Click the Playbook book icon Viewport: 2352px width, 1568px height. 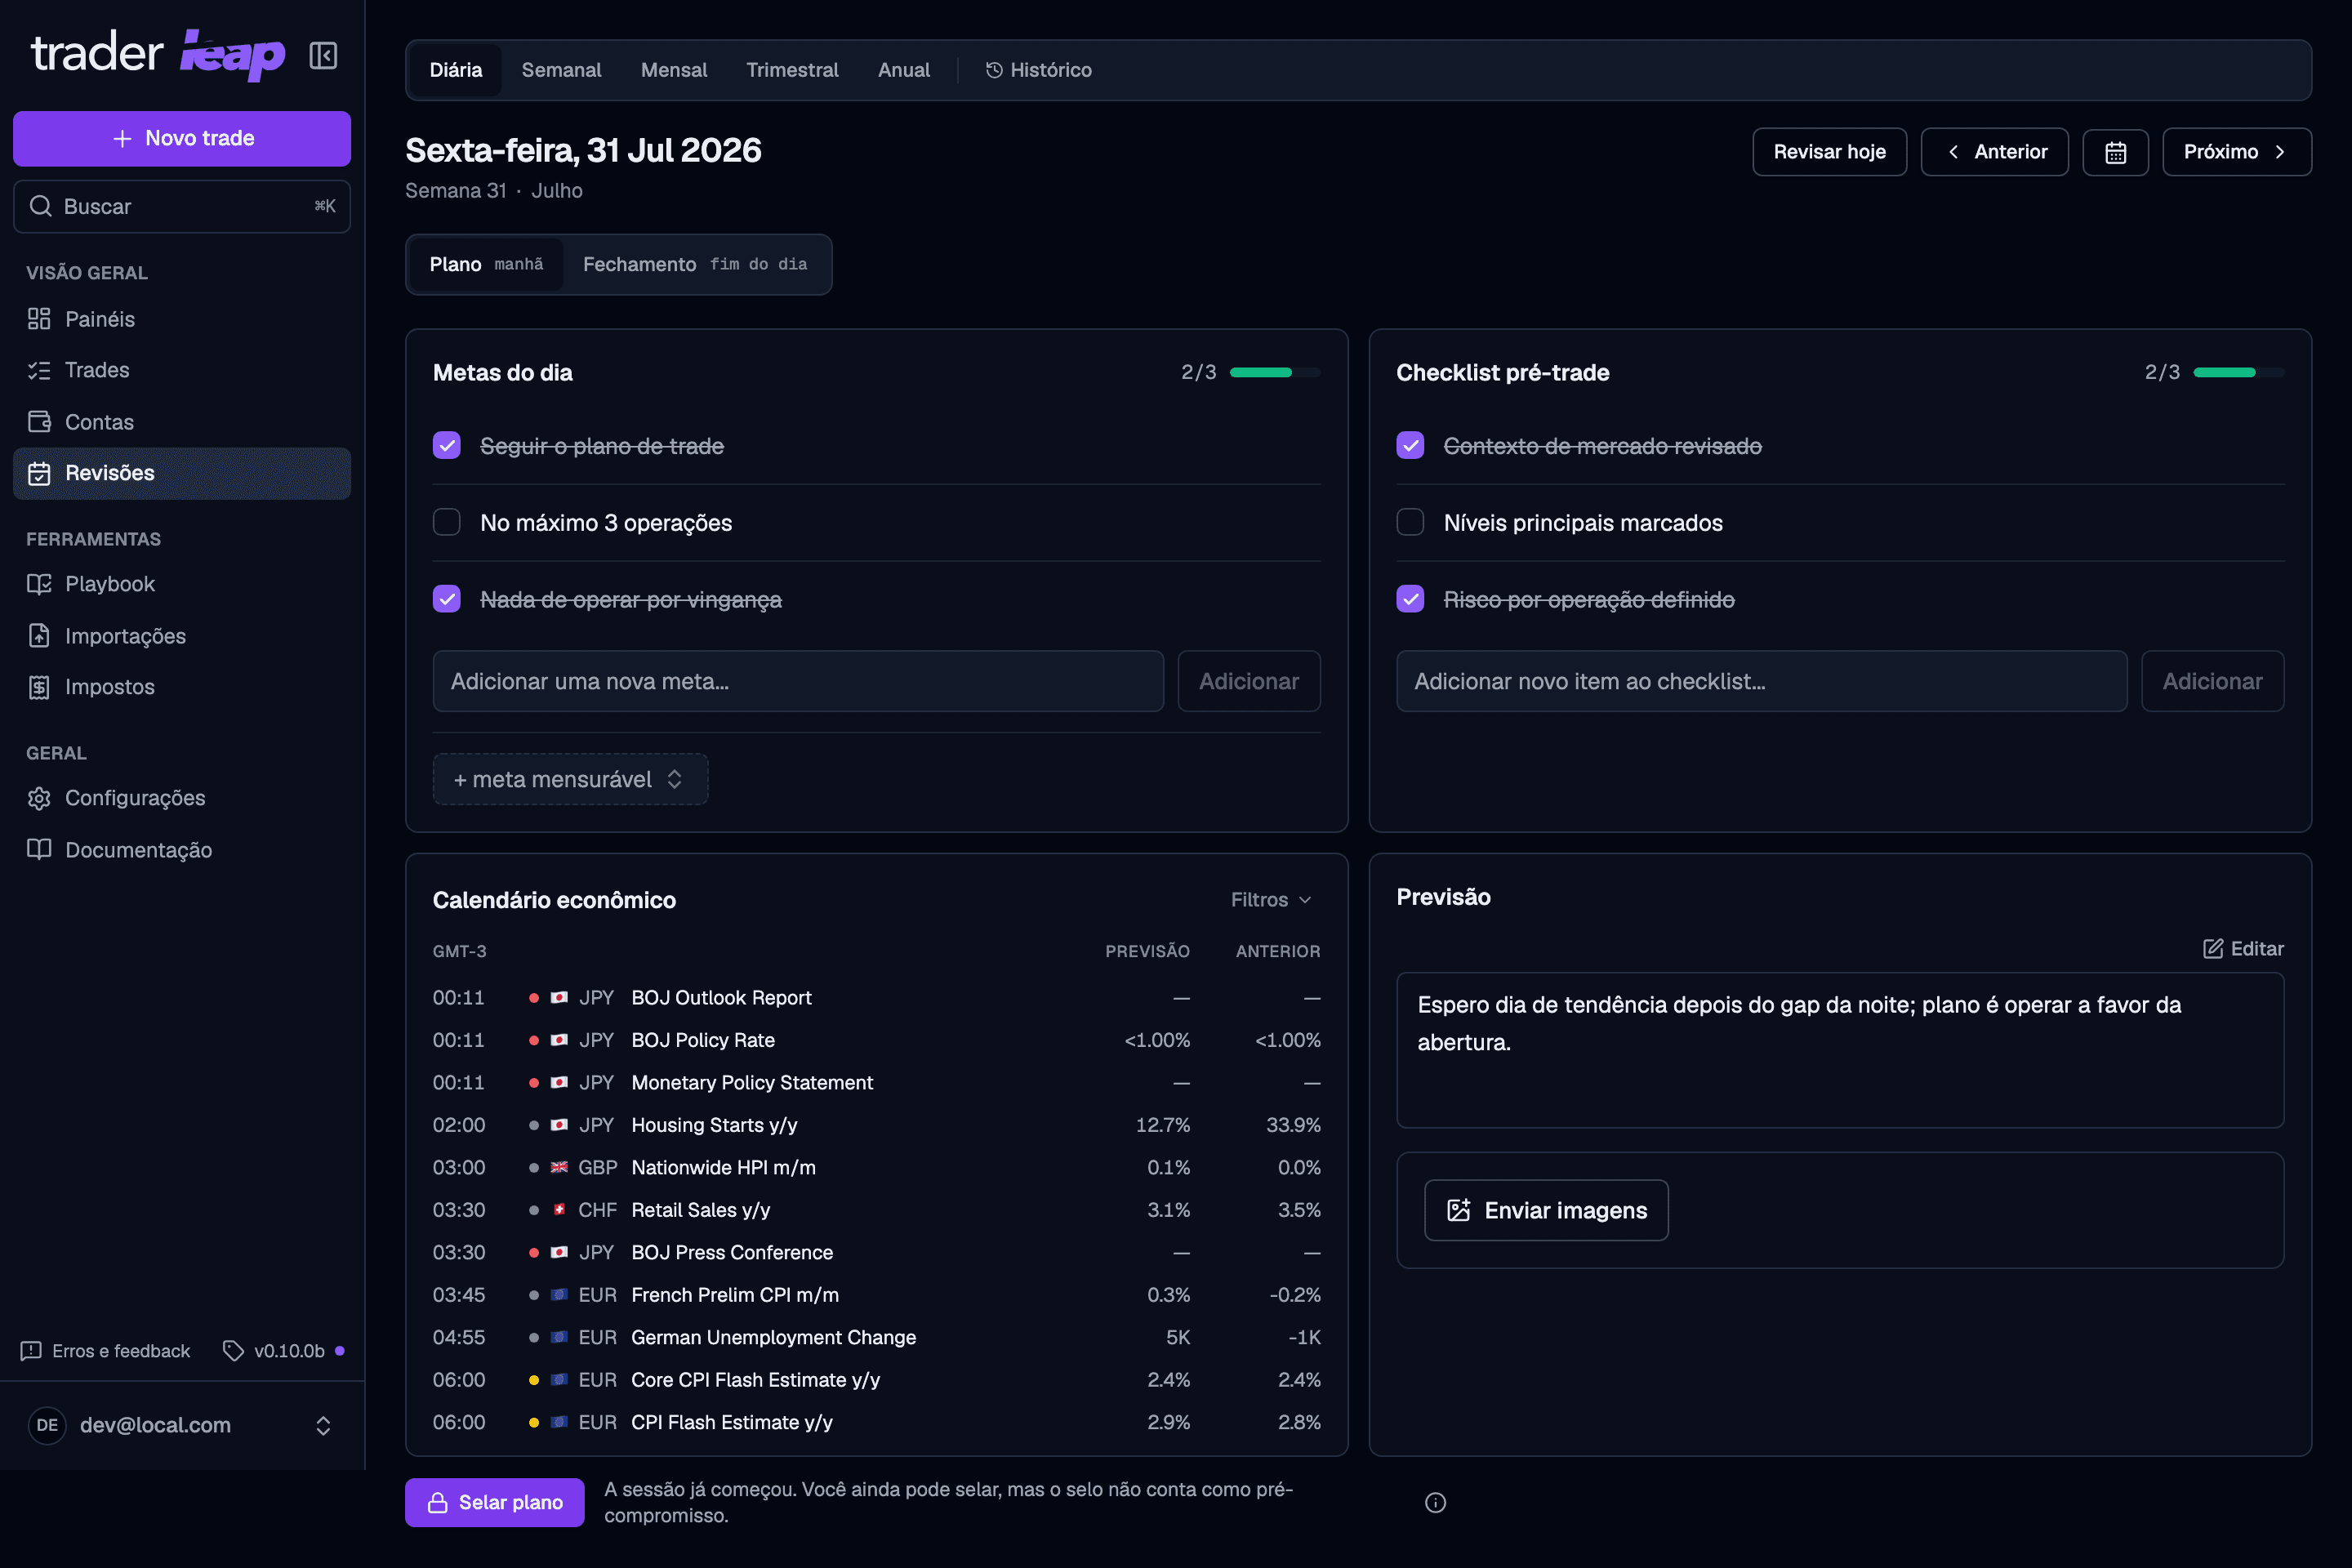click(39, 584)
